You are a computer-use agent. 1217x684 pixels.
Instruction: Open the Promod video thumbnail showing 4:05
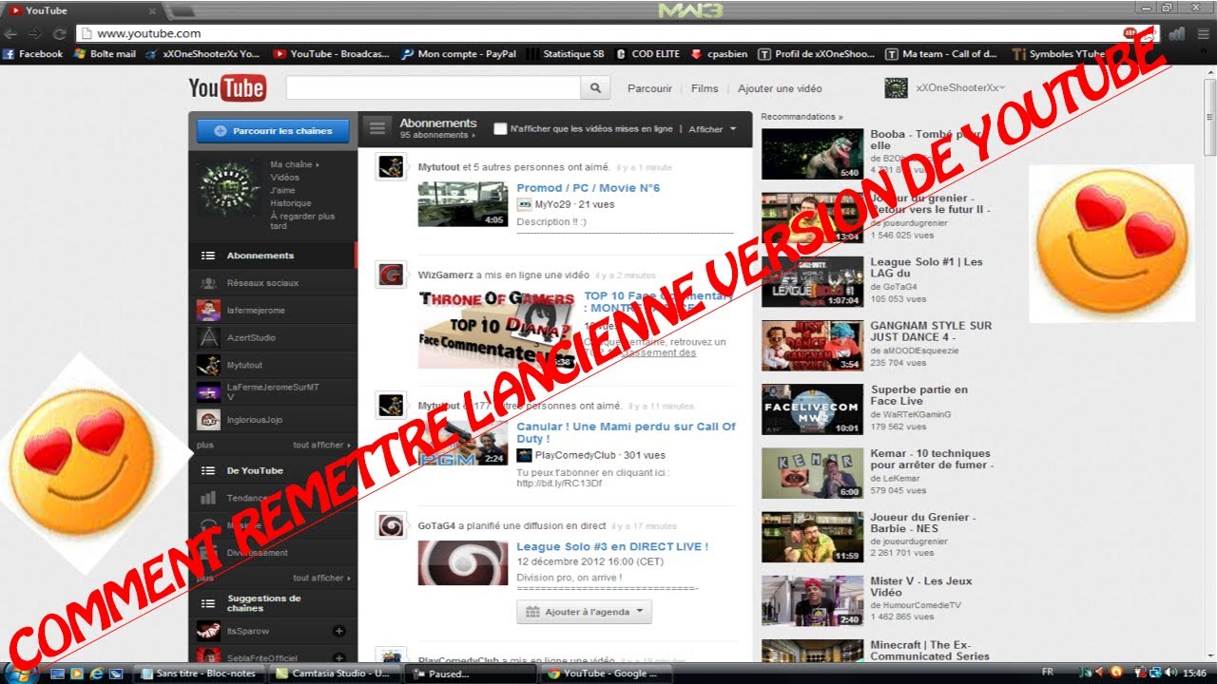463,203
